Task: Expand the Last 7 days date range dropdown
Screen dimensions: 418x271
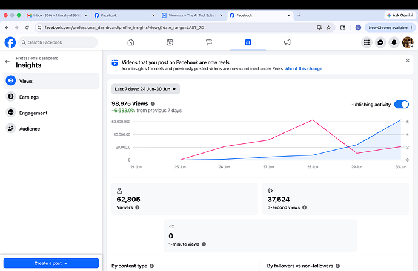Action: tap(145, 89)
